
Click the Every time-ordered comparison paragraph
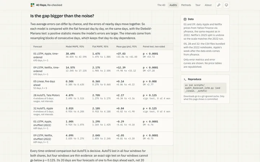tap(89, 156)
